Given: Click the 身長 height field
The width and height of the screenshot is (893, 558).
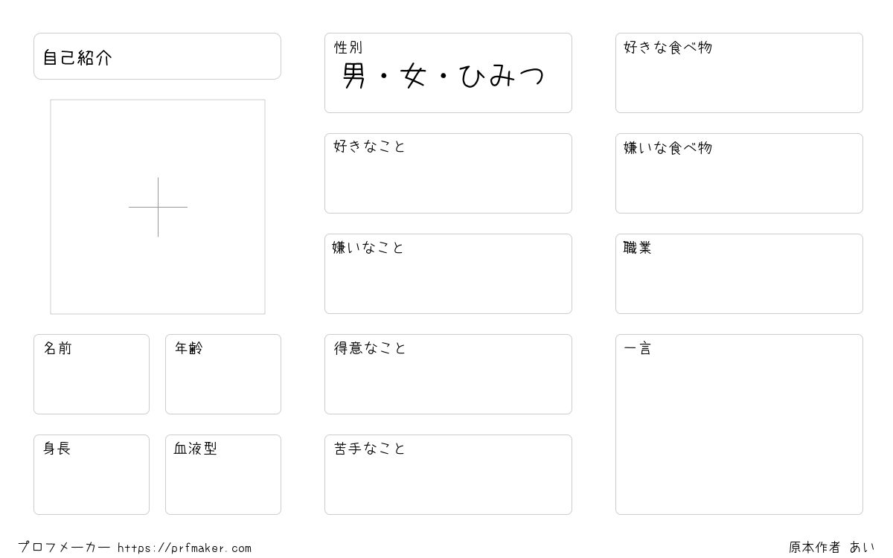Looking at the screenshot, I should pos(92,475).
